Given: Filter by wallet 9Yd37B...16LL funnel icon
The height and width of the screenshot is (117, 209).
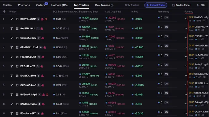Looking at the screenshot, I should click(12, 28).
